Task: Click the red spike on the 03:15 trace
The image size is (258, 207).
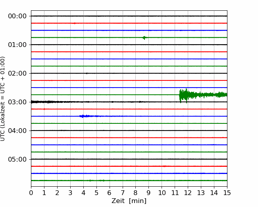Action: tap(44, 109)
